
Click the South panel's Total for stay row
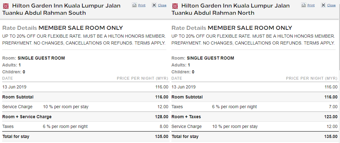[85, 136]
